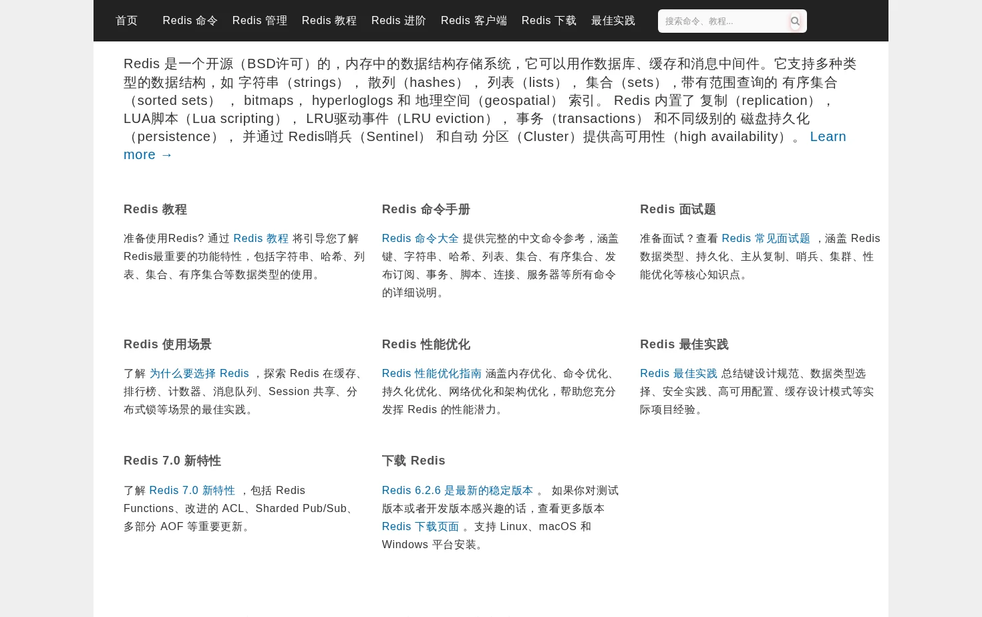Click the Redis 使用场景 heading
The image size is (982, 617).
coord(168,344)
